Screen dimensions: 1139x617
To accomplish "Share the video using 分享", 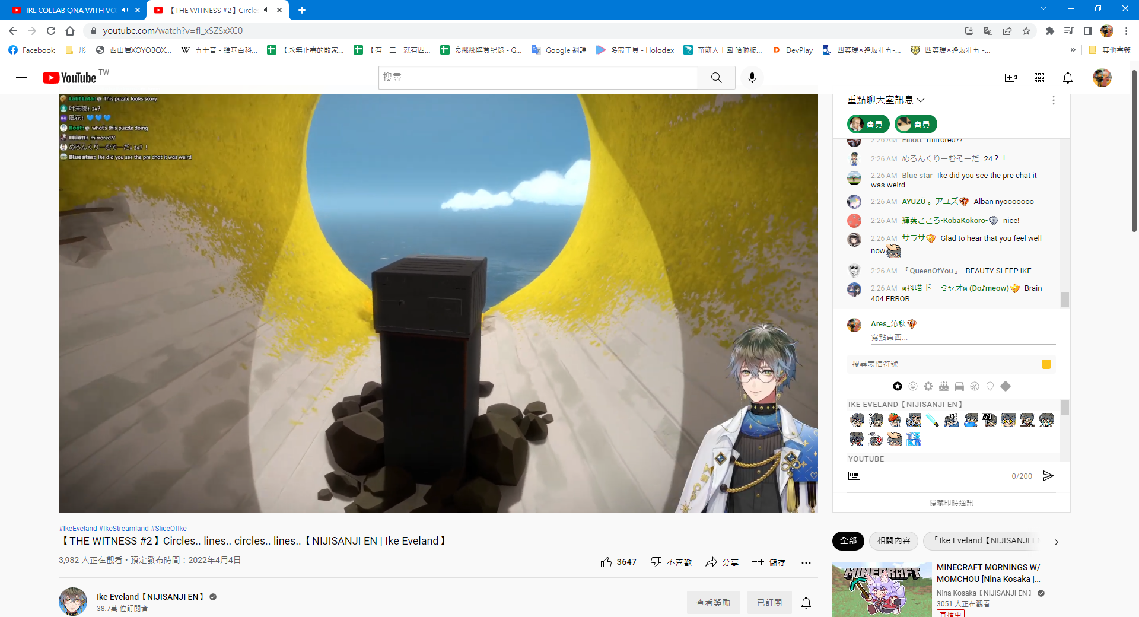I will (x=722, y=562).
